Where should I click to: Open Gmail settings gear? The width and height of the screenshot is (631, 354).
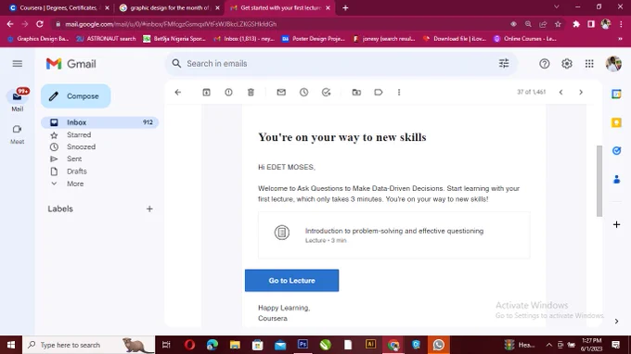[x=567, y=64]
